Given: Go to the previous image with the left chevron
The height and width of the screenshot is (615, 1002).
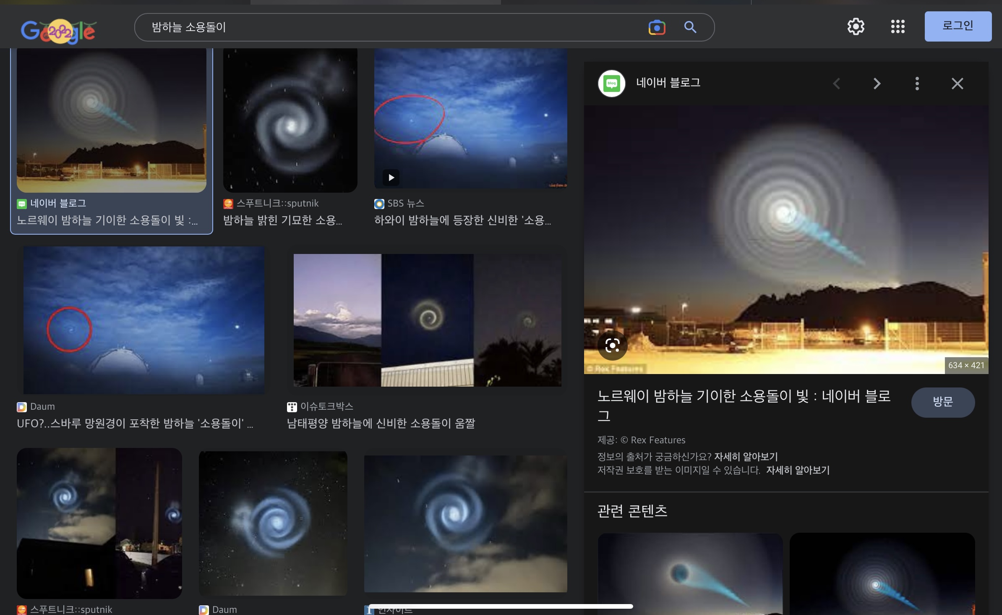Looking at the screenshot, I should coord(836,84).
